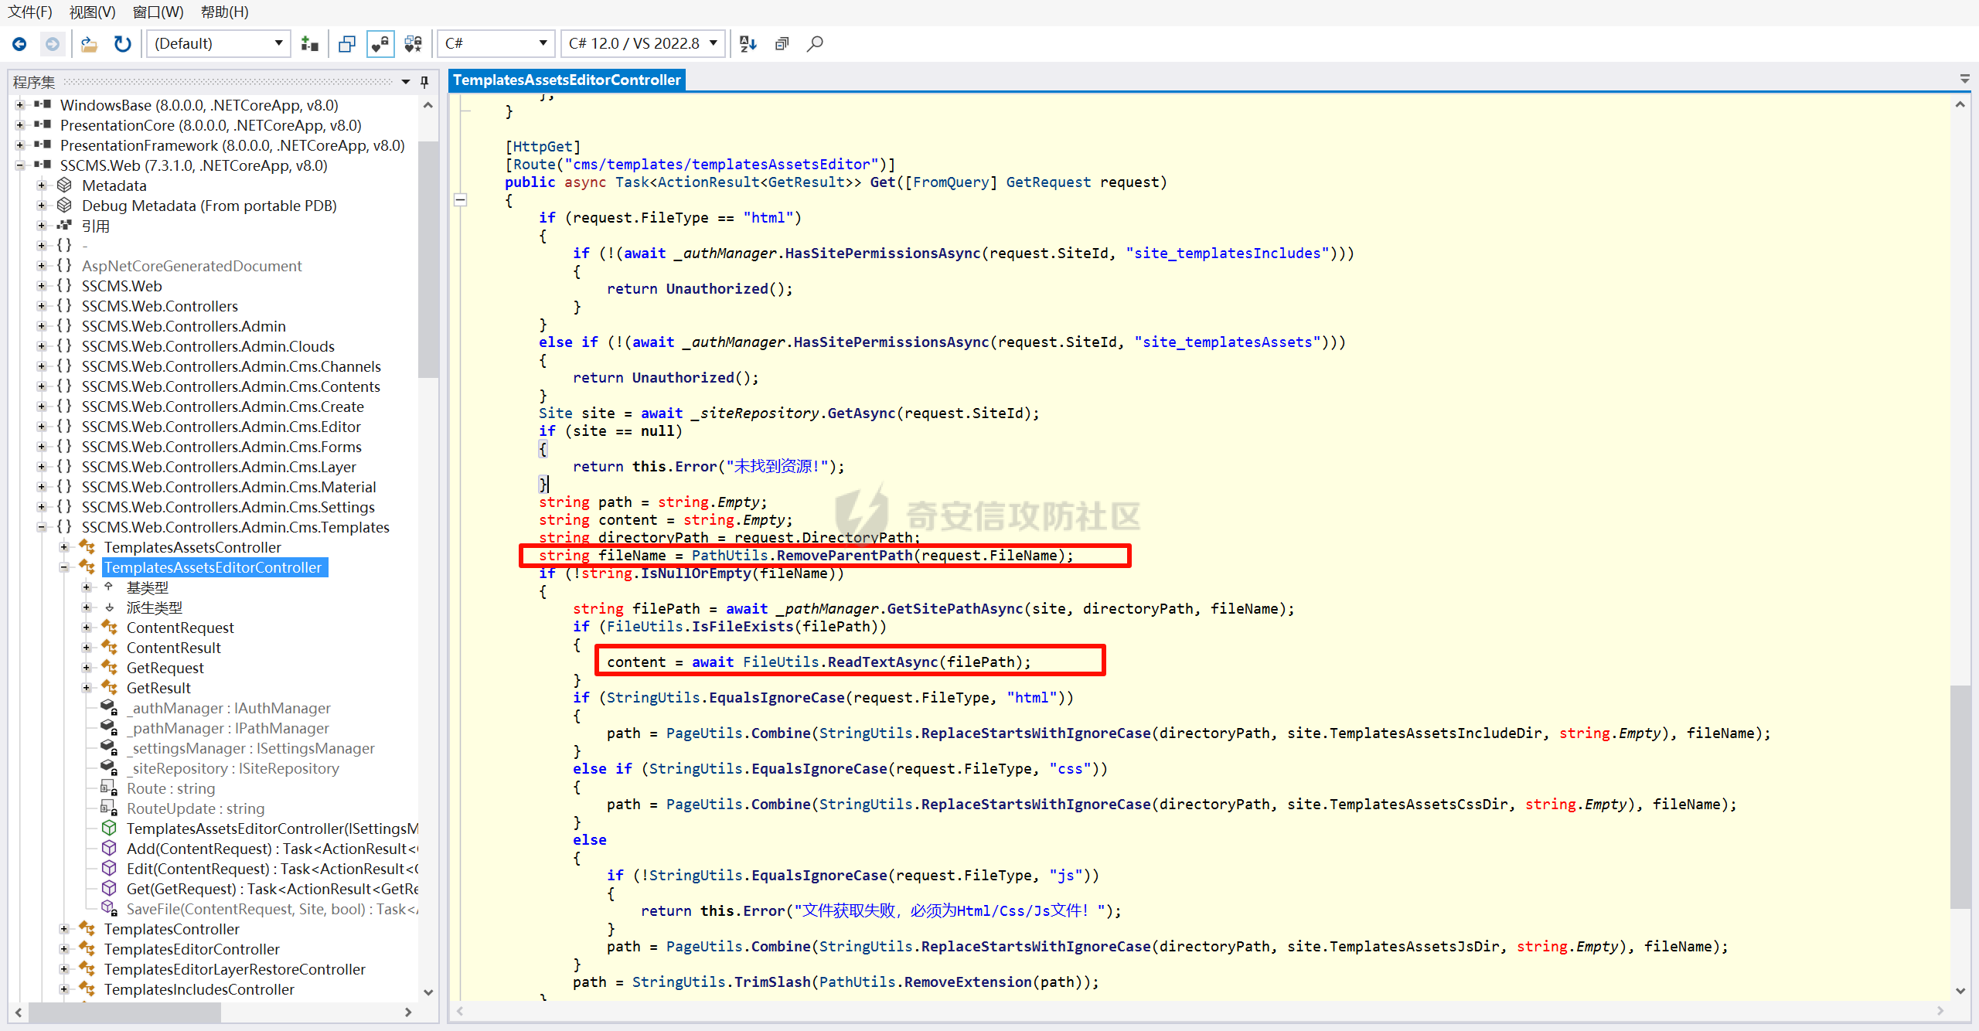Screen dimensions: 1979x1031
Task: Click the Add(ContentRequest) method icon
Action: click(110, 848)
